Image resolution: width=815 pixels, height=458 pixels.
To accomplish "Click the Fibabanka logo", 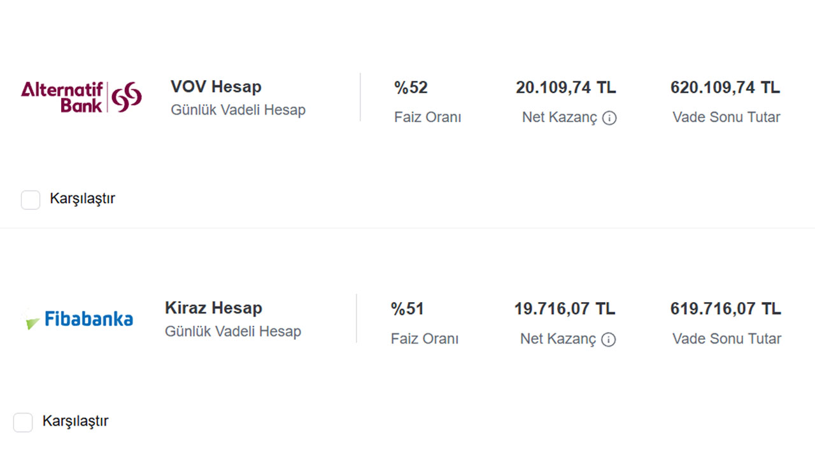I will pos(78,319).
